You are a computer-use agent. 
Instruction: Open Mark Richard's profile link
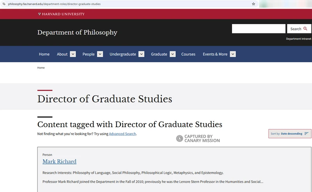click(x=59, y=161)
